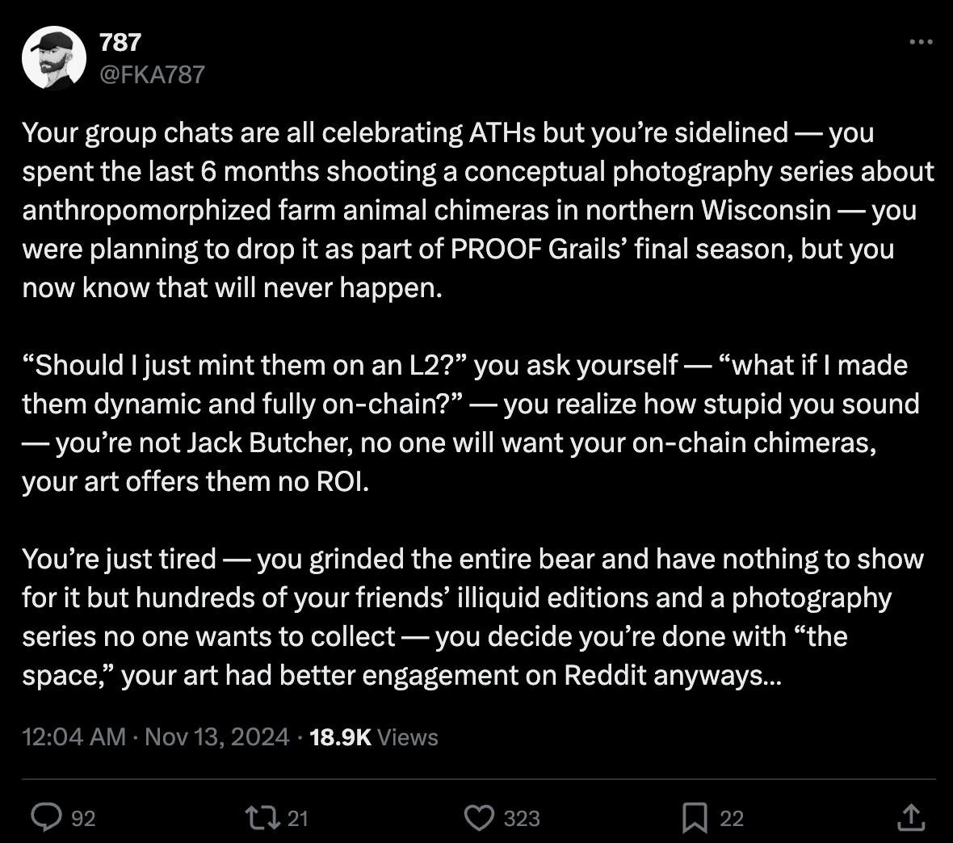Bookmark this tweet
This screenshot has height=843, width=953.
695,817
